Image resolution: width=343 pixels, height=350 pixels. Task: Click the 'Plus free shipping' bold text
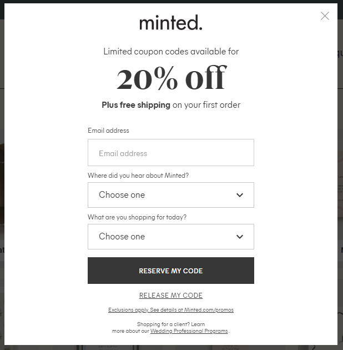136,105
